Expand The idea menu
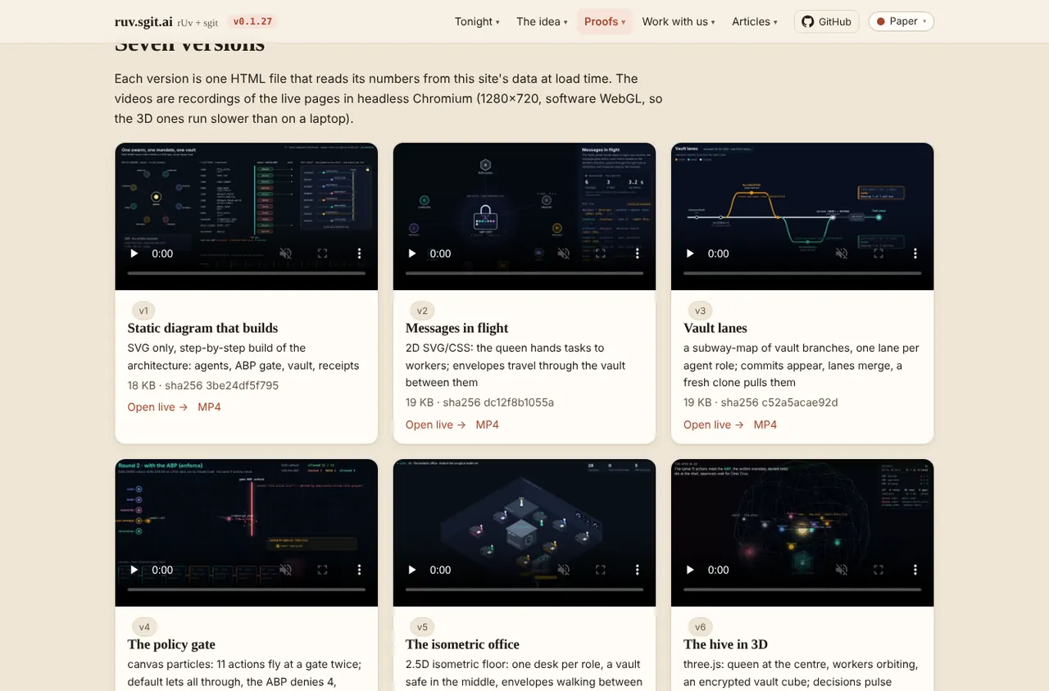 [542, 21]
